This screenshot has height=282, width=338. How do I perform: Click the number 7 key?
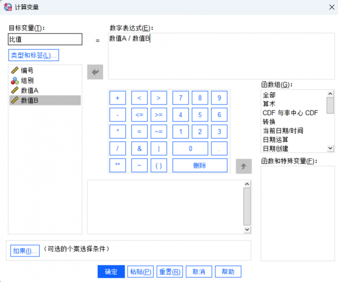[180, 98]
